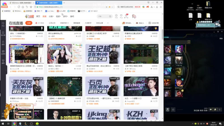Click the scissors screenshot tool icon
The height and width of the screenshot is (126, 224).
click(x=151, y=7)
